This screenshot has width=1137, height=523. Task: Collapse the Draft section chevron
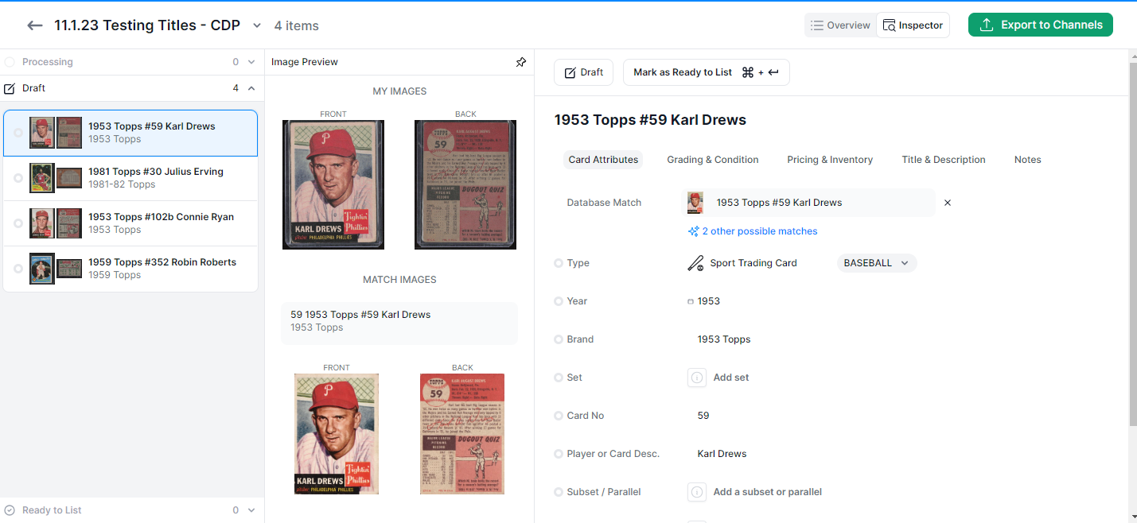pos(251,88)
